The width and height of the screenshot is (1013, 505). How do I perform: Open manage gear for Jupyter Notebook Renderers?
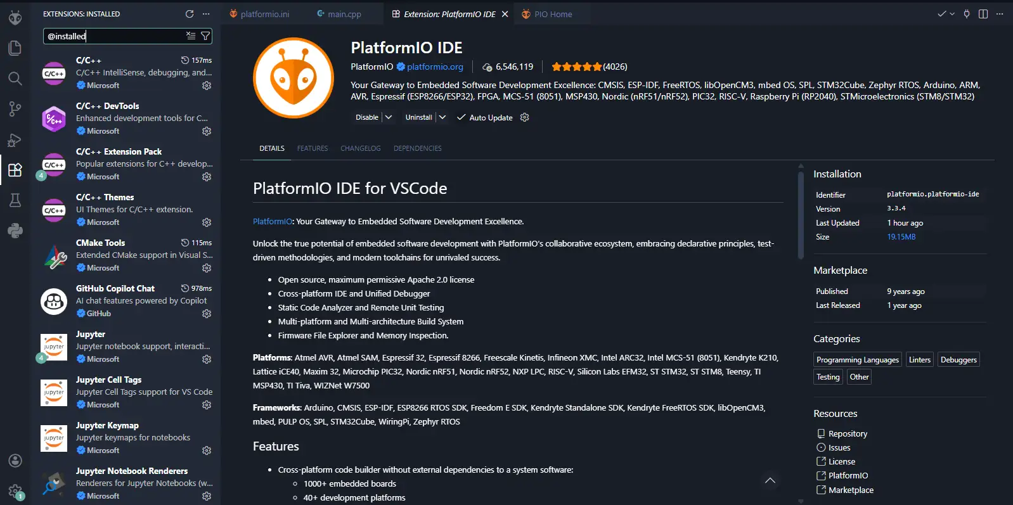pos(207,496)
